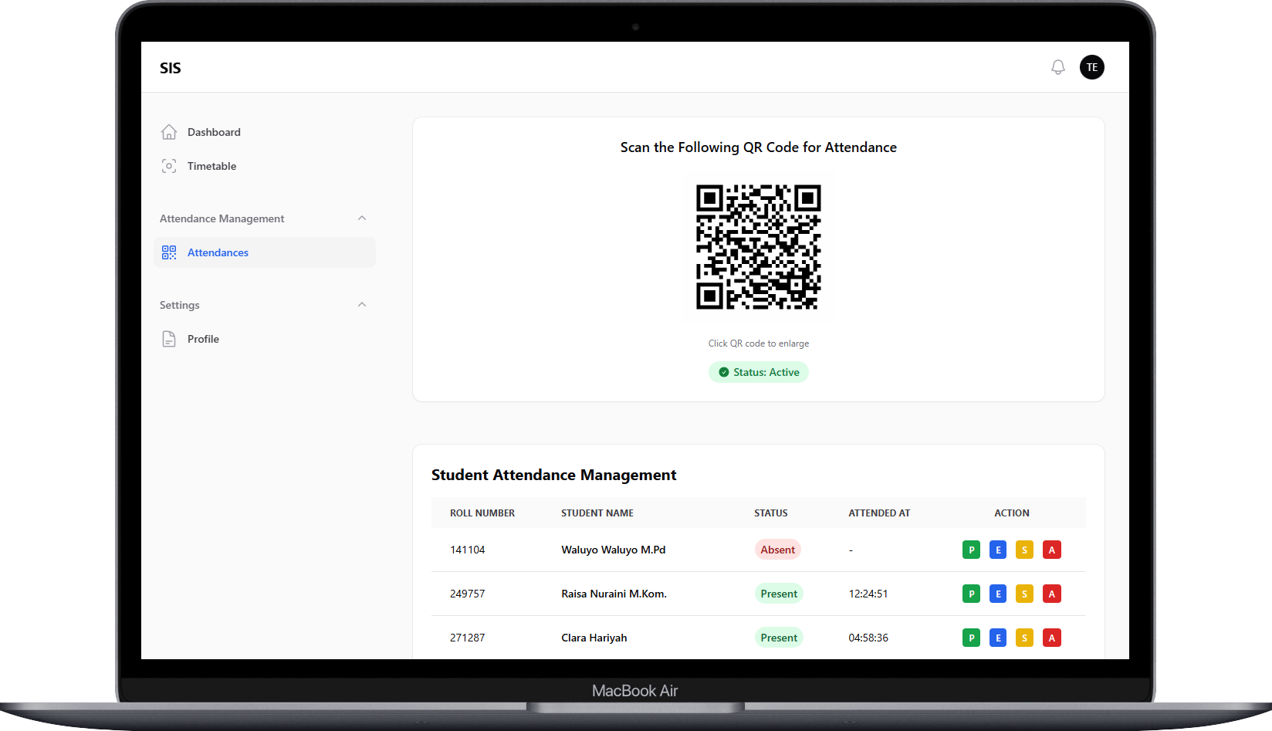Mark Waluyo Waluyo M.Pd as Present (P)
Screen dimensions: 1272x731
coord(972,550)
